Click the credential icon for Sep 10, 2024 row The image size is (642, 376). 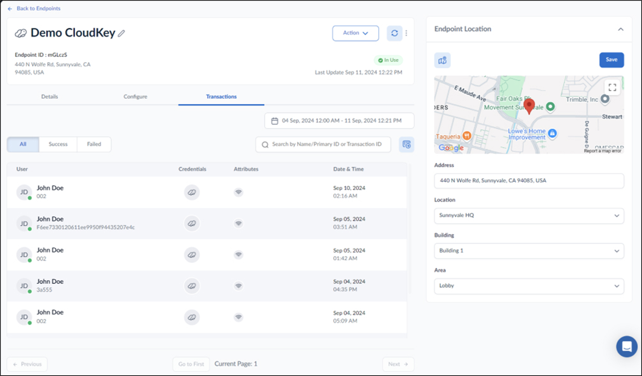pos(192,192)
